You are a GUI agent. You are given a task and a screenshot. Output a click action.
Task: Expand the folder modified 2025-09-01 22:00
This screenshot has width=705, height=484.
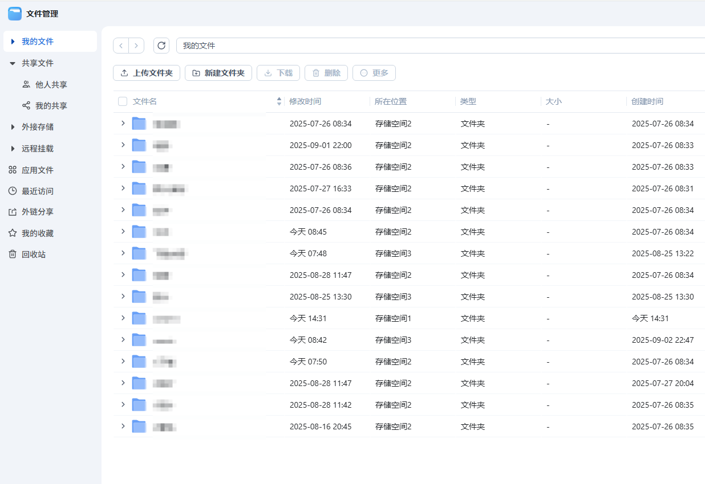123,145
